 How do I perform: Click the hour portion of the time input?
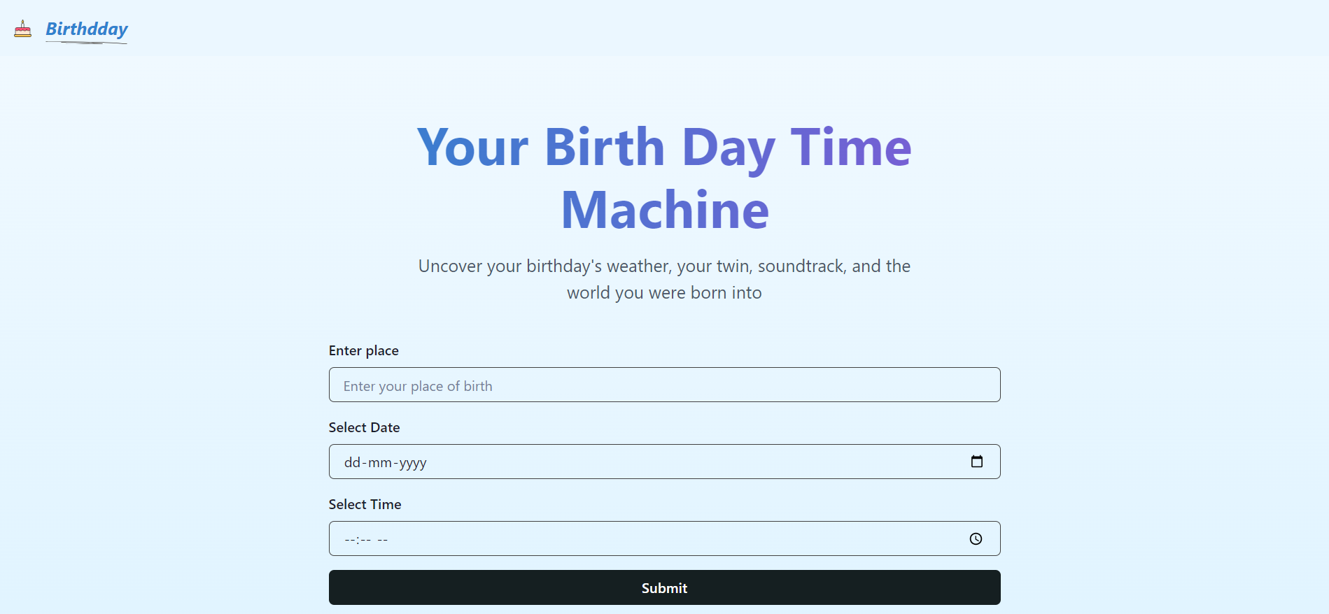[349, 538]
